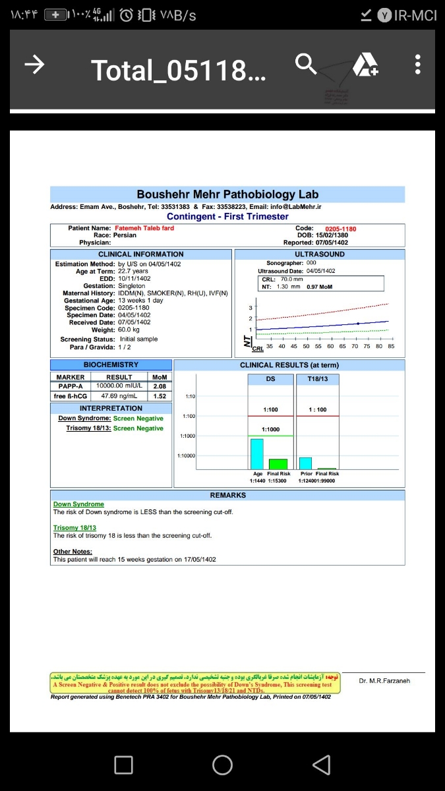Image resolution: width=445 pixels, height=791 pixels.
Task: Tap the green Final Risk bar under DS
Action: [278, 463]
